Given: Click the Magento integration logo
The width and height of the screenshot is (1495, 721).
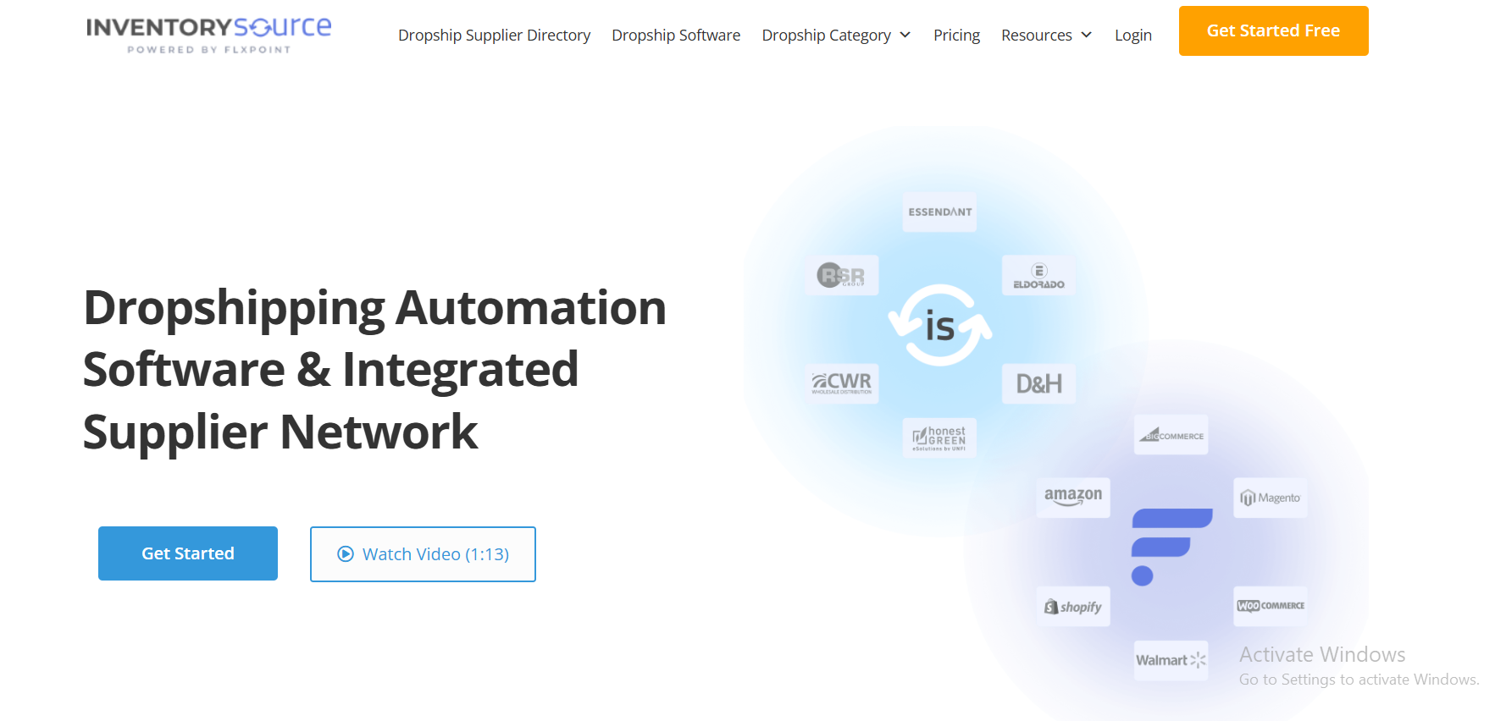Looking at the screenshot, I should pos(1270,498).
